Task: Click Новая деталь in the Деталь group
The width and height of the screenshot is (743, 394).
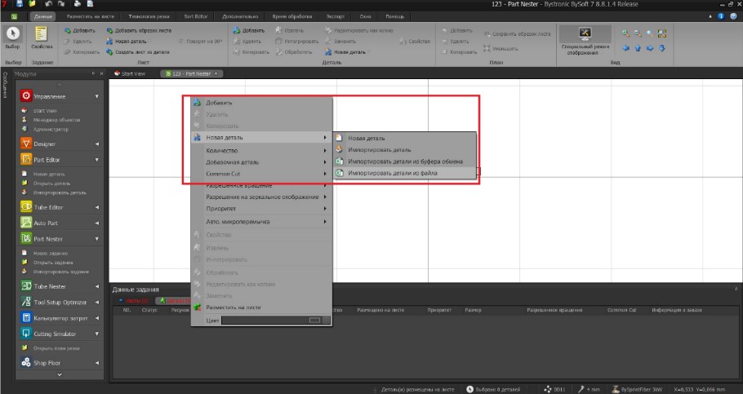Action: click(345, 52)
